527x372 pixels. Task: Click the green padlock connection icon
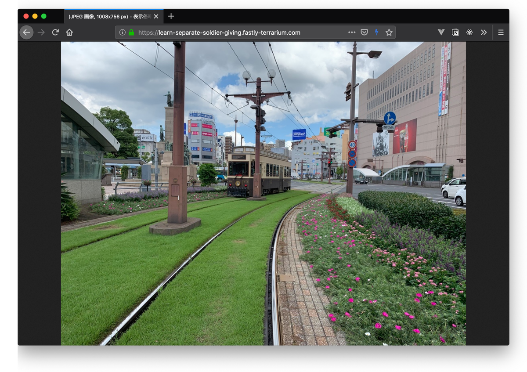pos(131,33)
